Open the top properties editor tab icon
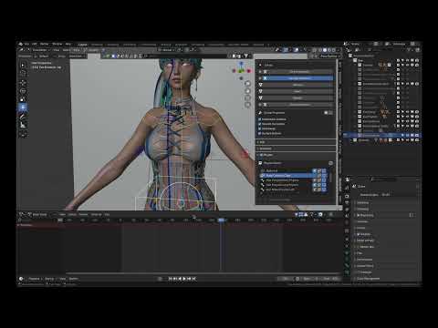The image size is (438, 328). (x=347, y=189)
